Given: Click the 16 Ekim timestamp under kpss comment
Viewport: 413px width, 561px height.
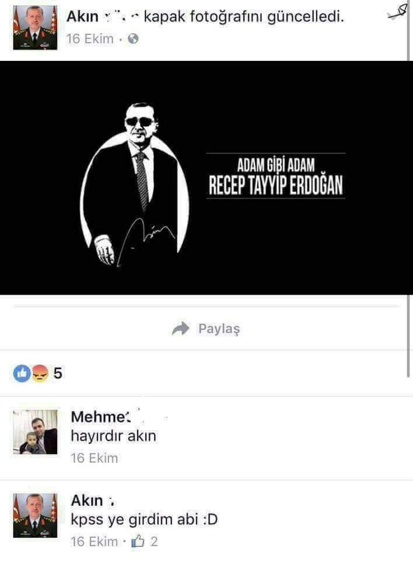Looking at the screenshot, I should coord(94,542).
